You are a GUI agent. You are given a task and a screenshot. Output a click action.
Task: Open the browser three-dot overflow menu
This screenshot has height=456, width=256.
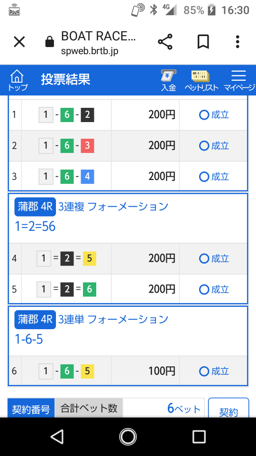[238, 42]
